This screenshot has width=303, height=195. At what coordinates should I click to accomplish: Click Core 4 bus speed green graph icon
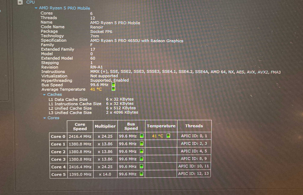pyautogui.click(x=141, y=166)
